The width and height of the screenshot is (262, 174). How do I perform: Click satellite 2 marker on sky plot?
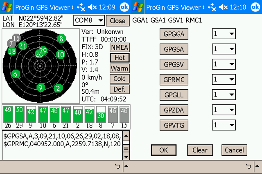(x=58, y=88)
